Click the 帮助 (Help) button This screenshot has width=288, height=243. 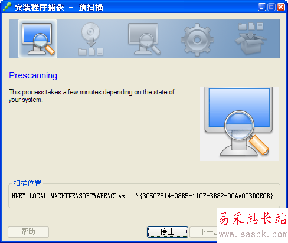point(28,232)
